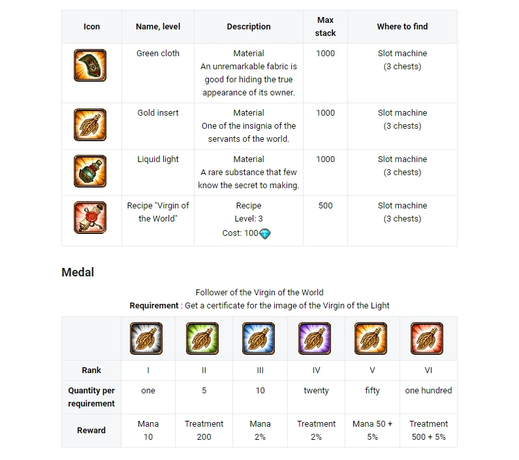The width and height of the screenshot is (519, 460).
Task: Click Slot machine text in Liquid light row
Action: 402,159
